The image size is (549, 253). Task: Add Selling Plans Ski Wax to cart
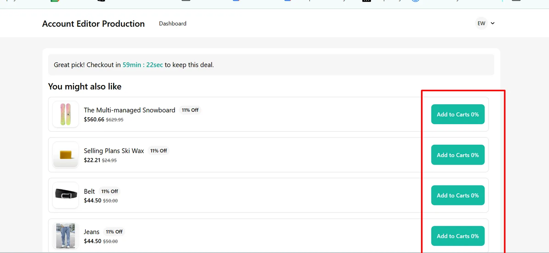click(458, 155)
